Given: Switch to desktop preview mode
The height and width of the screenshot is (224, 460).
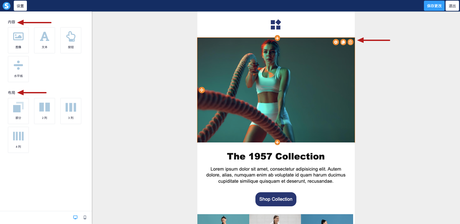Looking at the screenshot, I should tap(75, 217).
